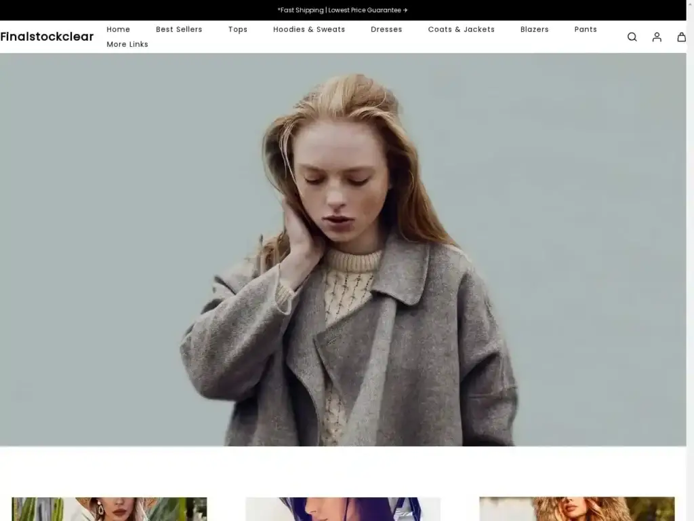Browse the Blazers category
The height and width of the screenshot is (521, 694).
click(x=534, y=29)
